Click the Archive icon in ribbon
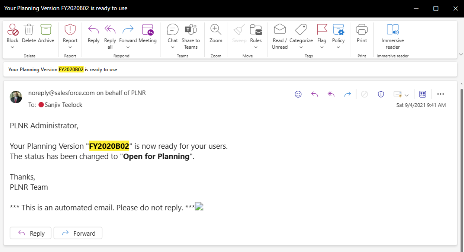This screenshot has width=464, height=252. click(46, 30)
